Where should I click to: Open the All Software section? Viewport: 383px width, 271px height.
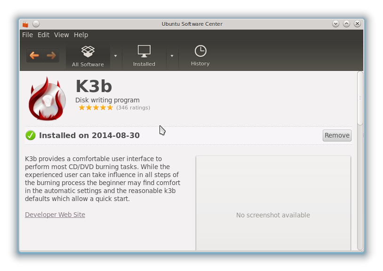pyautogui.click(x=88, y=56)
